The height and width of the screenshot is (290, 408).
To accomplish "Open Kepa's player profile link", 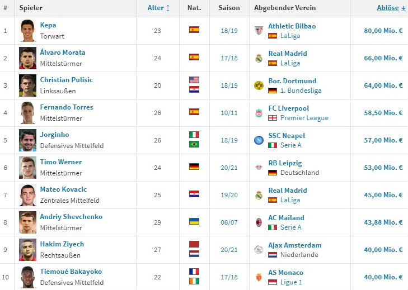I will point(48,25).
